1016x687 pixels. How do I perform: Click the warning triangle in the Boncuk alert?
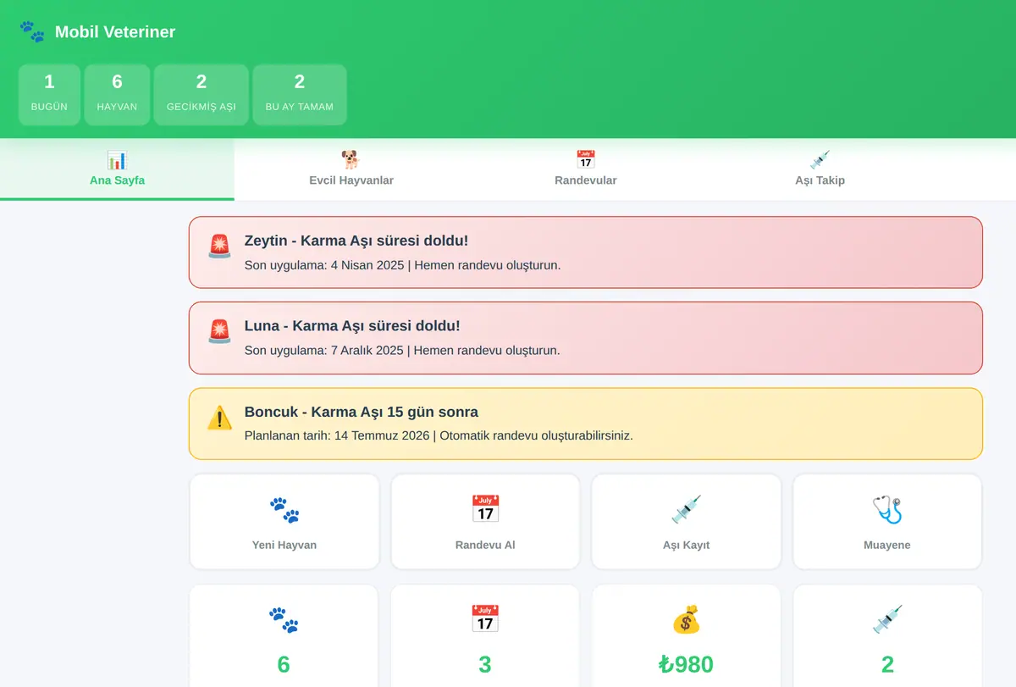(x=219, y=418)
